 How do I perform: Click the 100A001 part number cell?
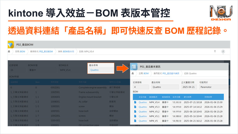click(55, 97)
